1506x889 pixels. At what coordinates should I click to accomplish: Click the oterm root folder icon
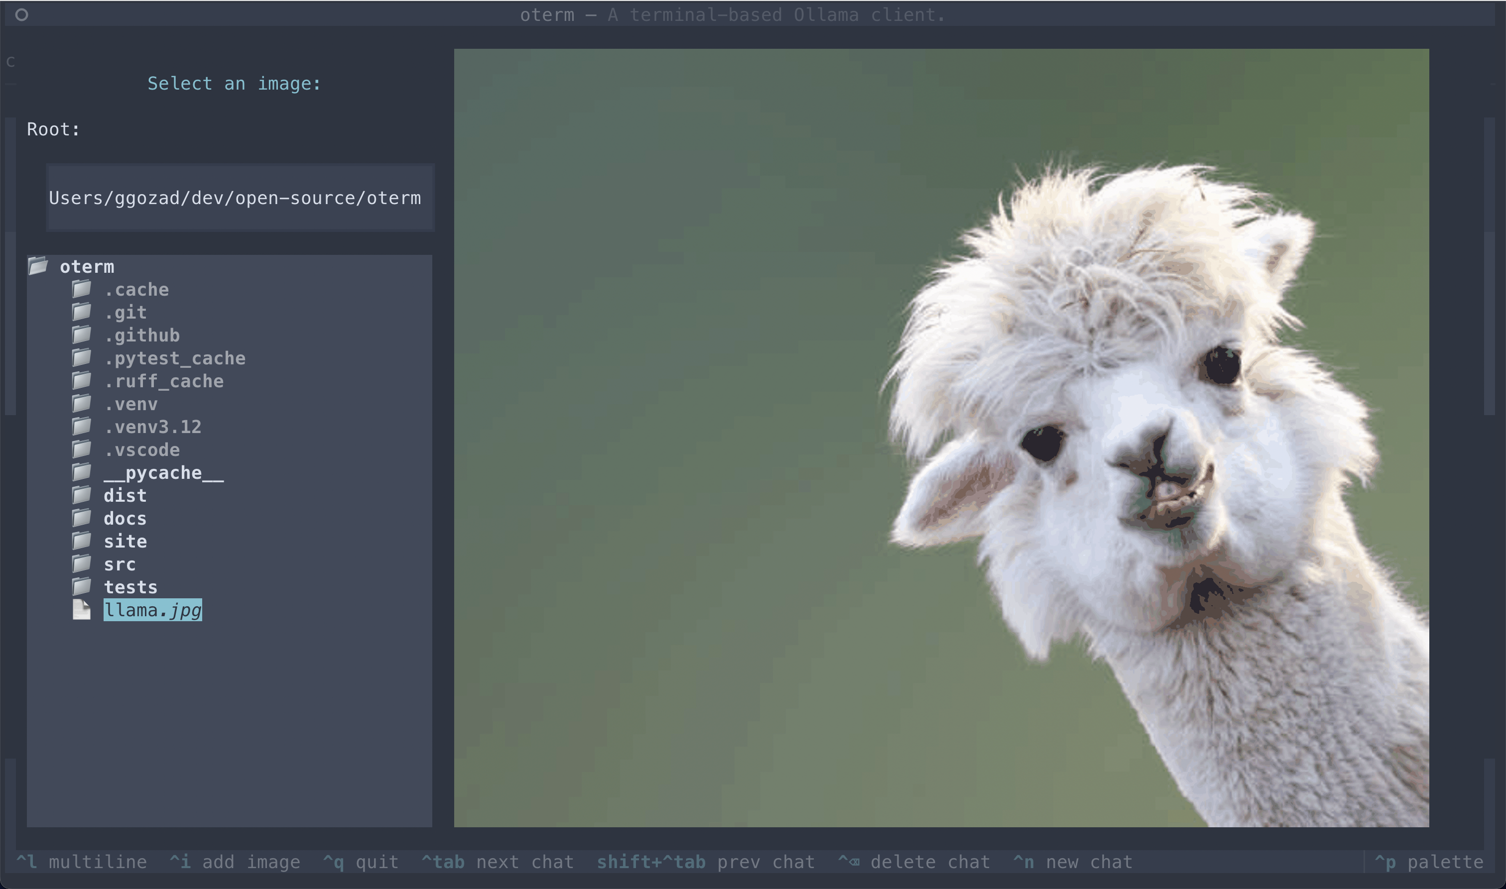pos(38,266)
